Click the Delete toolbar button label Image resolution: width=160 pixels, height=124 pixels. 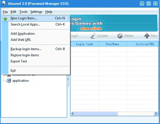click(128, 36)
